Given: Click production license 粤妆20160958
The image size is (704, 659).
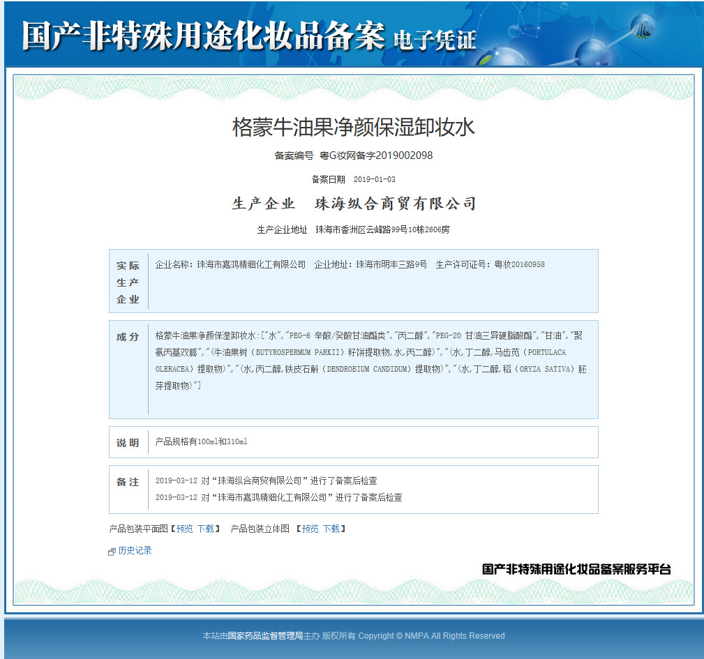Looking at the screenshot, I should click(520, 265).
